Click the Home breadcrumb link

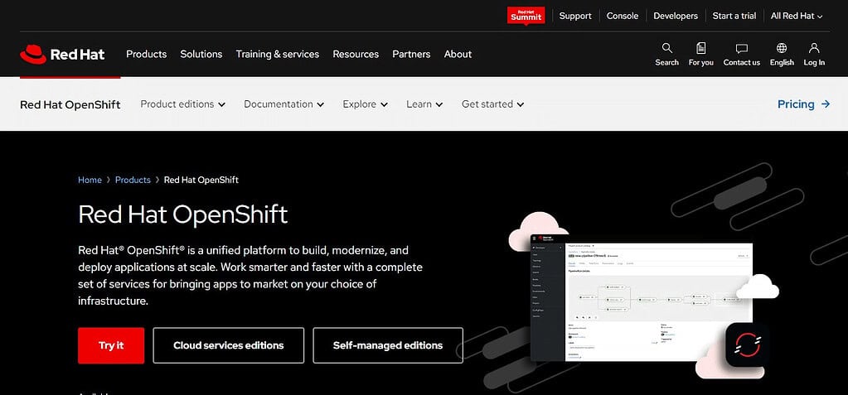coord(90,180)
